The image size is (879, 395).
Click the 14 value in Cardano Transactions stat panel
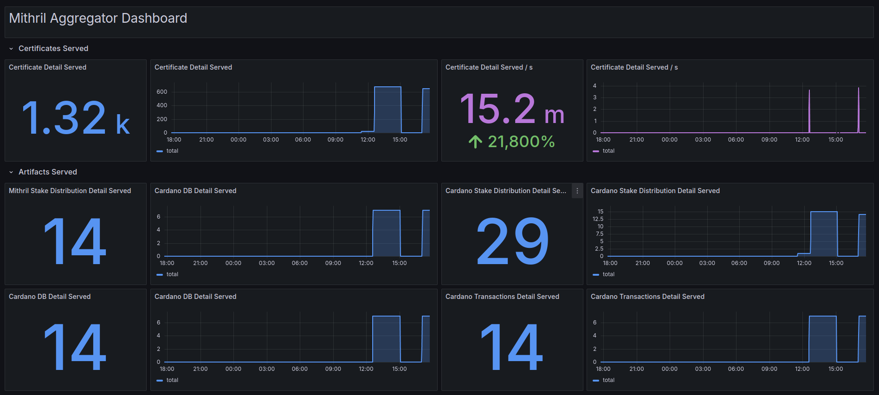tap(511, 347)
